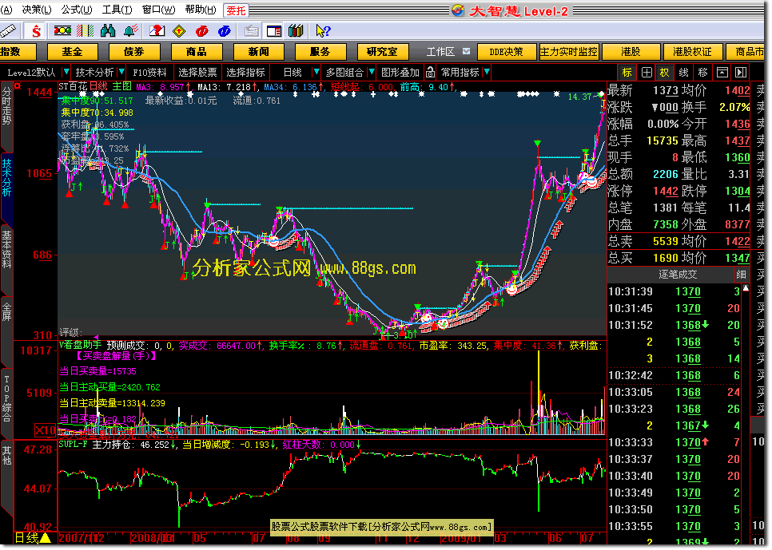Click the 指数 yellow button
The width and height of the screenshot is (772, 550).
[18, 52]
